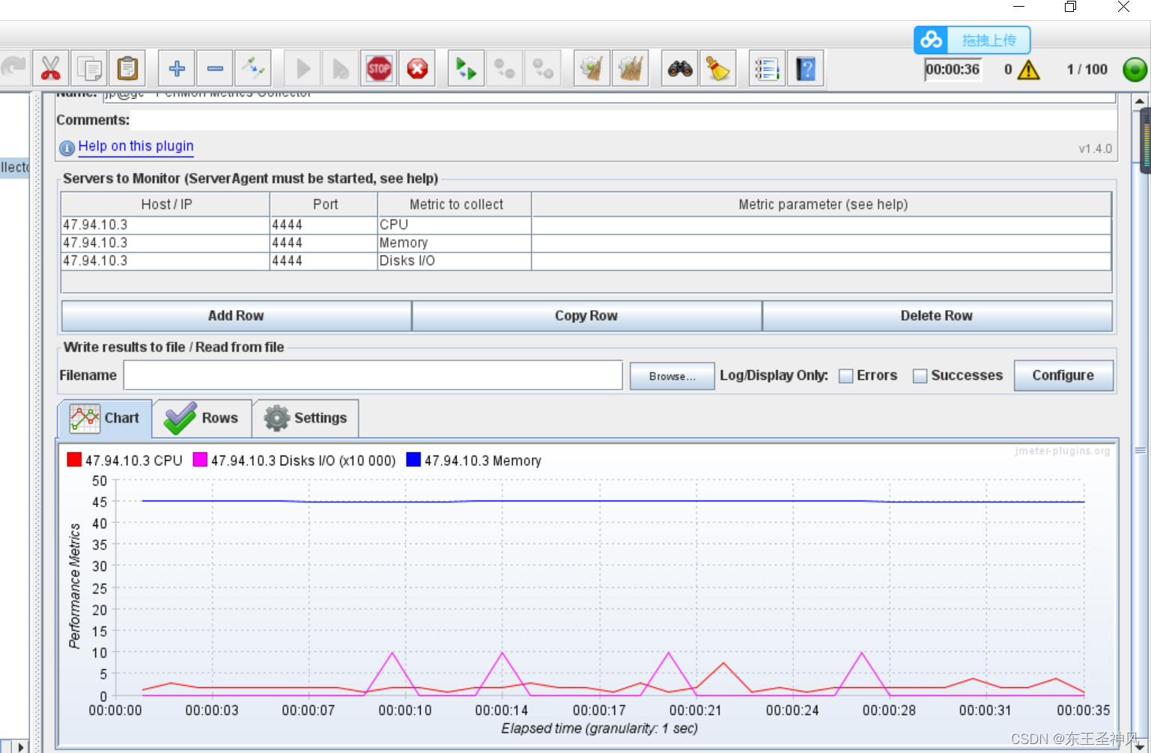Open the Settings tab
Image resolution: width=1151 pixels, height=753 pixels.
306,418
